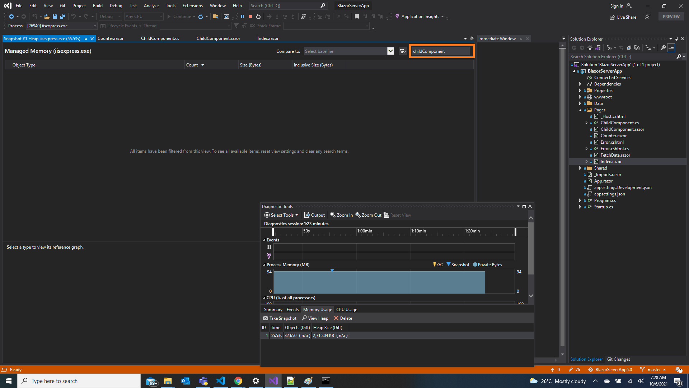Screen dimensions: 689x388
Task: Toggle Private Bytes display in Process Memory
Action: click(487, 264)
